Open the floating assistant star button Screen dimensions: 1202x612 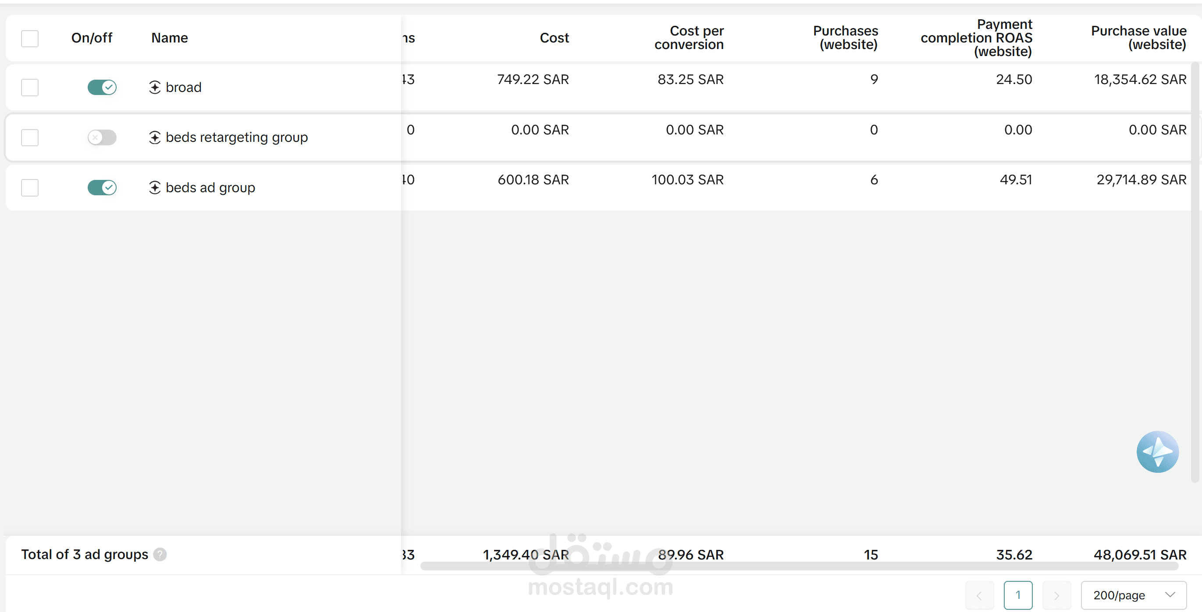click(x=1157, y=452)
